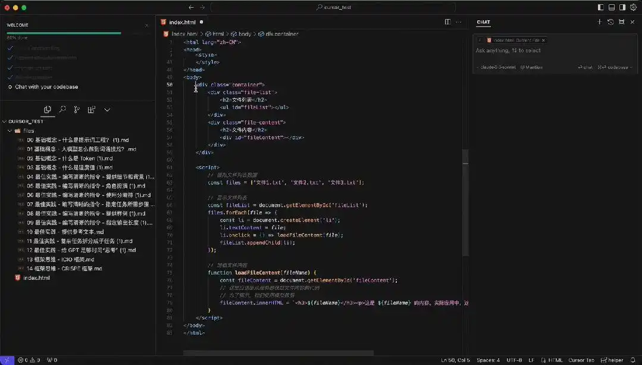Toggle the primary sidebar visibility
The width and height of the screenshot is (642, 365).
(600, 7)
